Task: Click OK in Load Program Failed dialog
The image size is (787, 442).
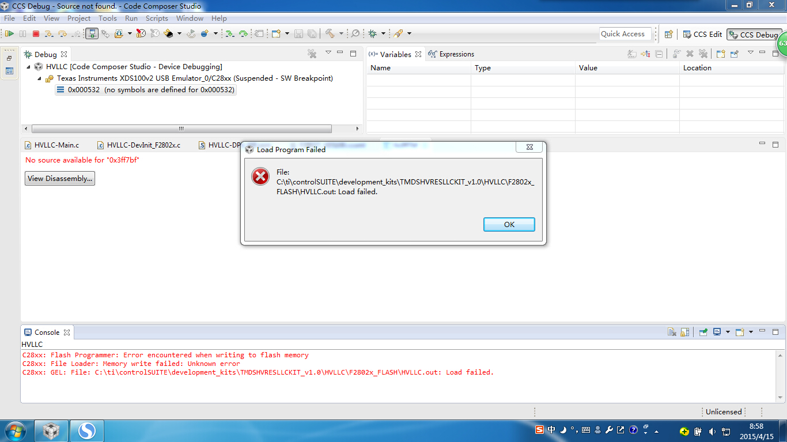Action: tap(509, 225)
